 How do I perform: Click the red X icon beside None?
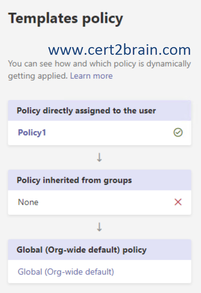178,202
